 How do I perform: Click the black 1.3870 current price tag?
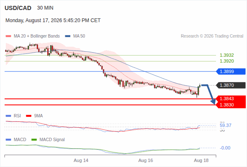(x=231, y=85)
